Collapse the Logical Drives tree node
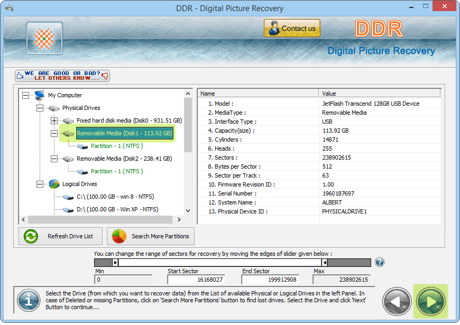This screenshot has height=325, width=460. coord(40,184)
